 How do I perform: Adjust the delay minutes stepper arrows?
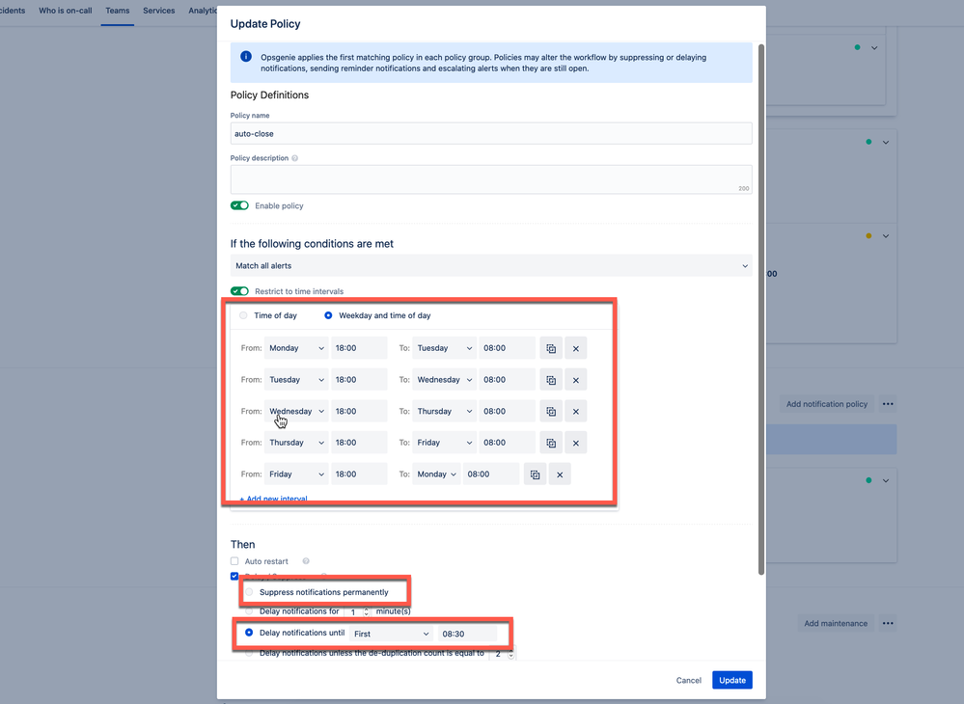pos(366,611)
